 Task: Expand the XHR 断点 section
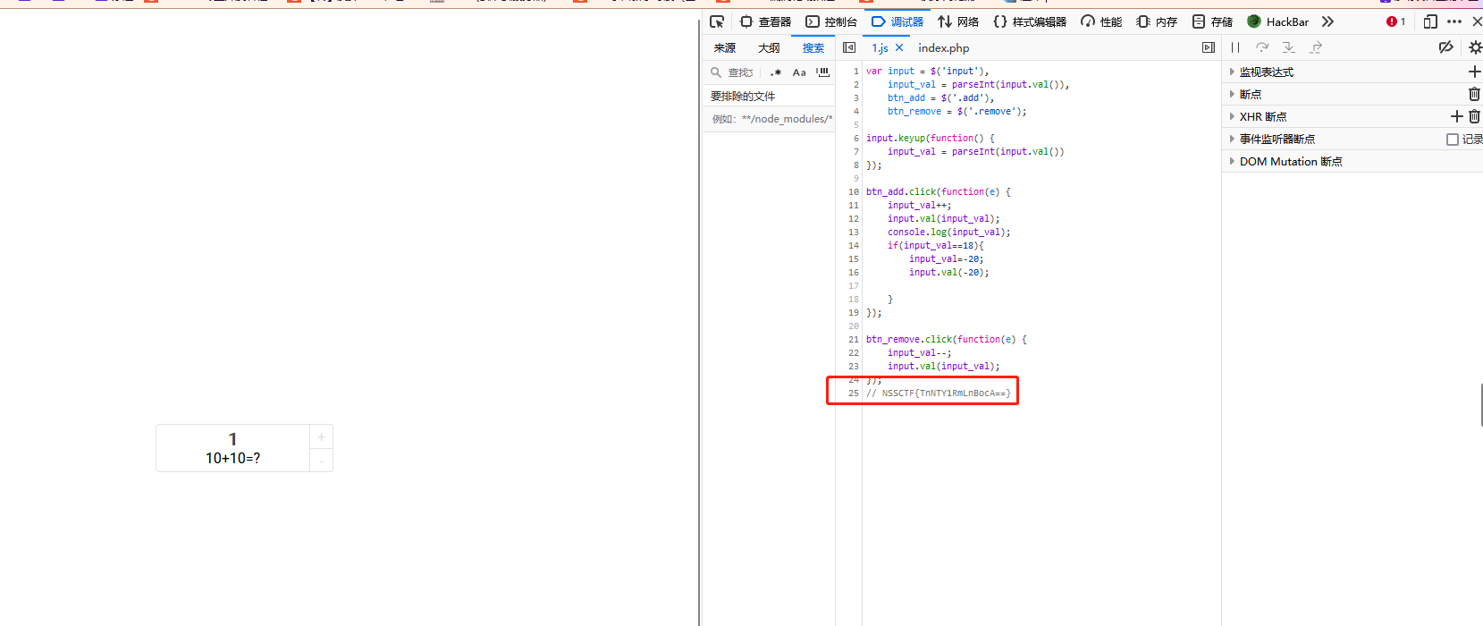click(1262, 116)
